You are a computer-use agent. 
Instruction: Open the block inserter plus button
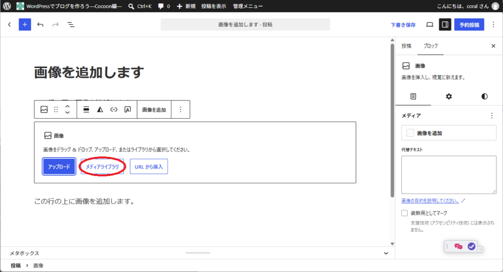25,25
